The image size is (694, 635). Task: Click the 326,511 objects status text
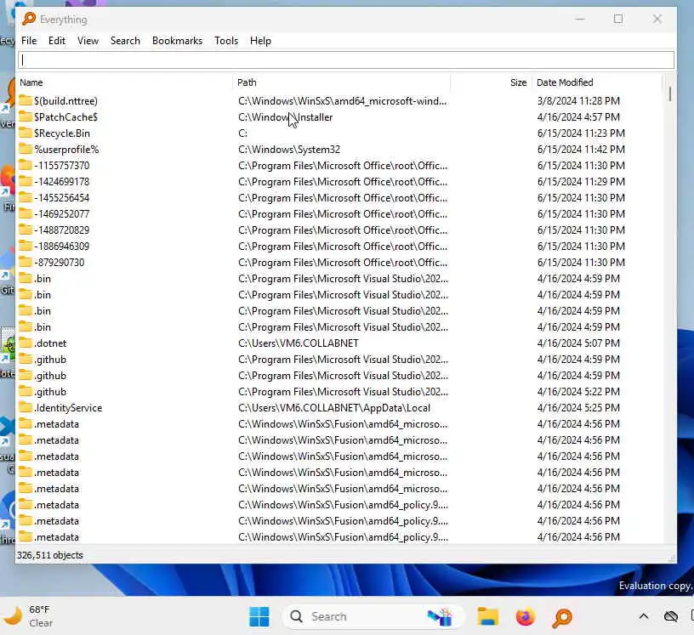[x=50, y=555]
